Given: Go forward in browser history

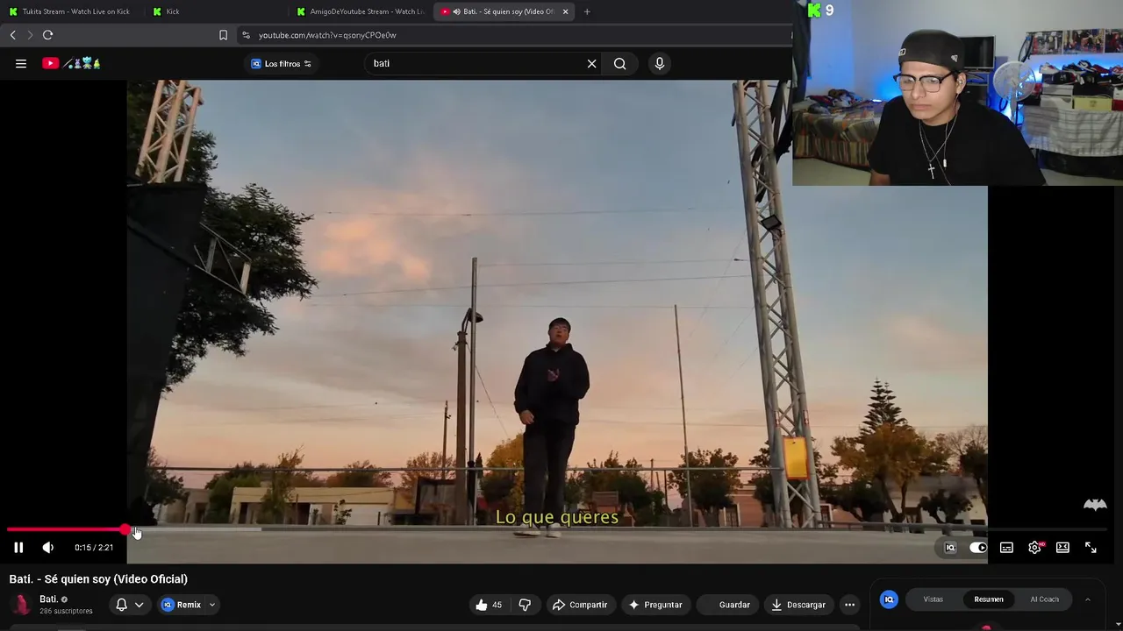Looking at the screenshot, I should [30, 35].
